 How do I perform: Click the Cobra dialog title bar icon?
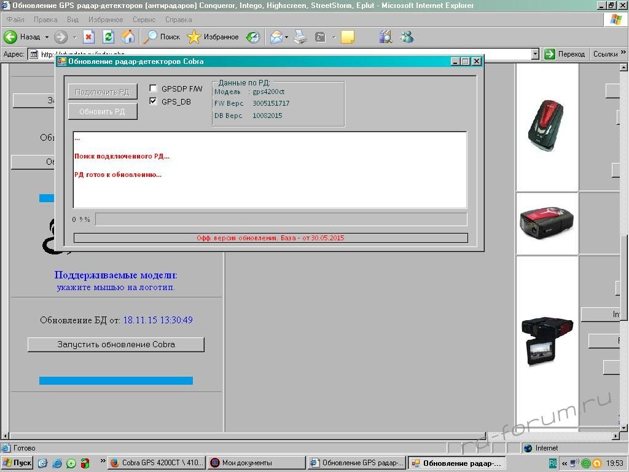point(62,61)
